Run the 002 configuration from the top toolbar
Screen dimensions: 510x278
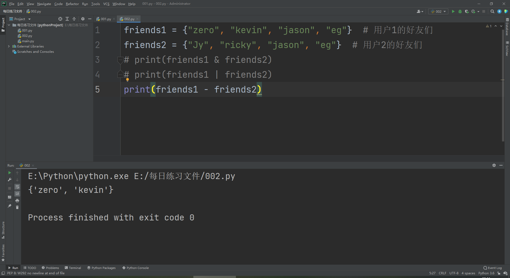(453, 11)
